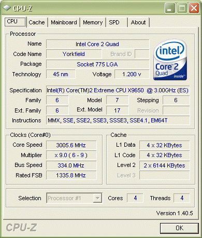
Task: Click the CPU-Z title bar app icon
Action: tap(7, 8)
